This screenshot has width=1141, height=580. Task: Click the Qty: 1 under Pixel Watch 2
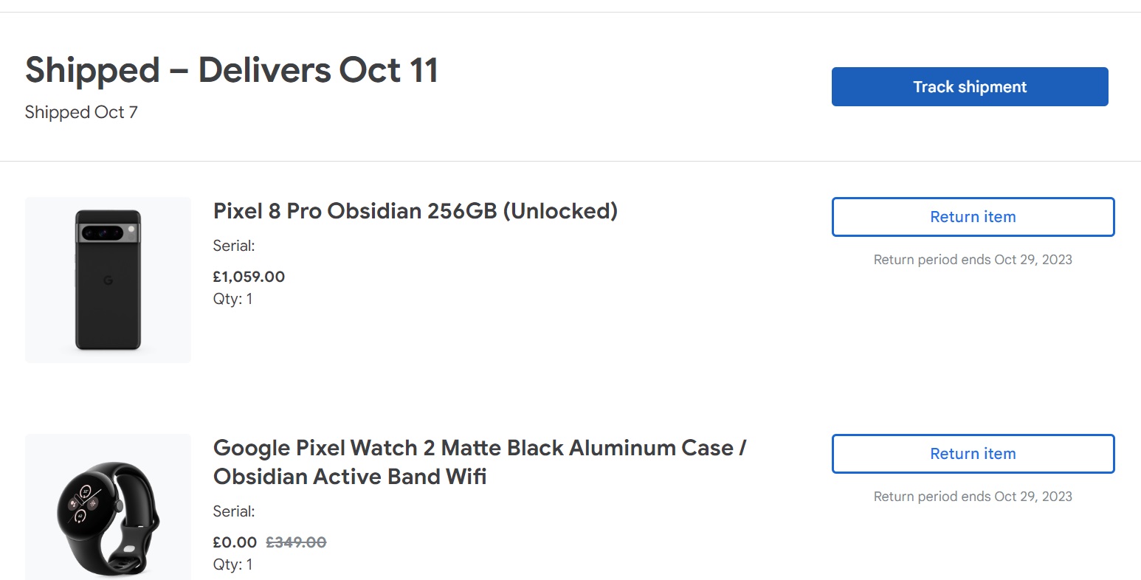pos(232,565)
